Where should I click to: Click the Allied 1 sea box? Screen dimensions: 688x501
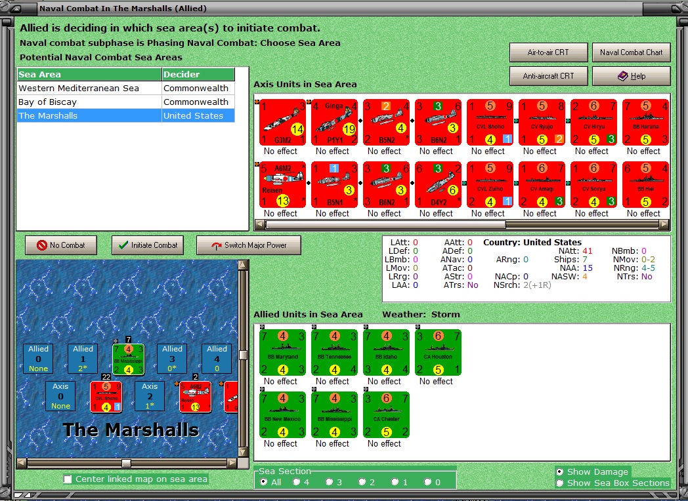tap(83, 359)
